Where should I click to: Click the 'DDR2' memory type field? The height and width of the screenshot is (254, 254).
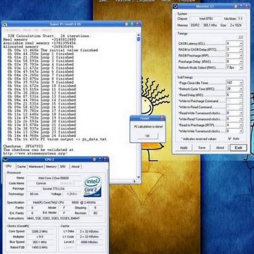tap(195, 25)
